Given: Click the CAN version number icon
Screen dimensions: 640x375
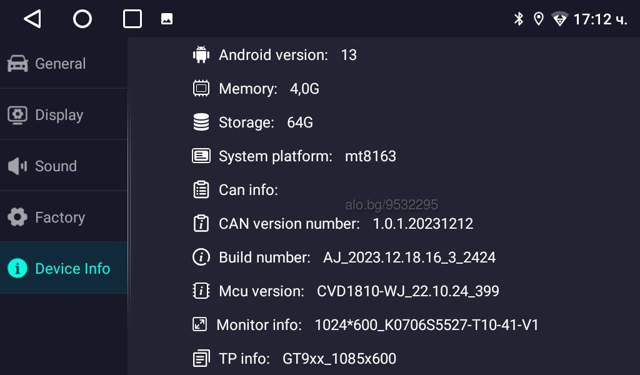Looking at the screenshot, I should coord(201,224).
